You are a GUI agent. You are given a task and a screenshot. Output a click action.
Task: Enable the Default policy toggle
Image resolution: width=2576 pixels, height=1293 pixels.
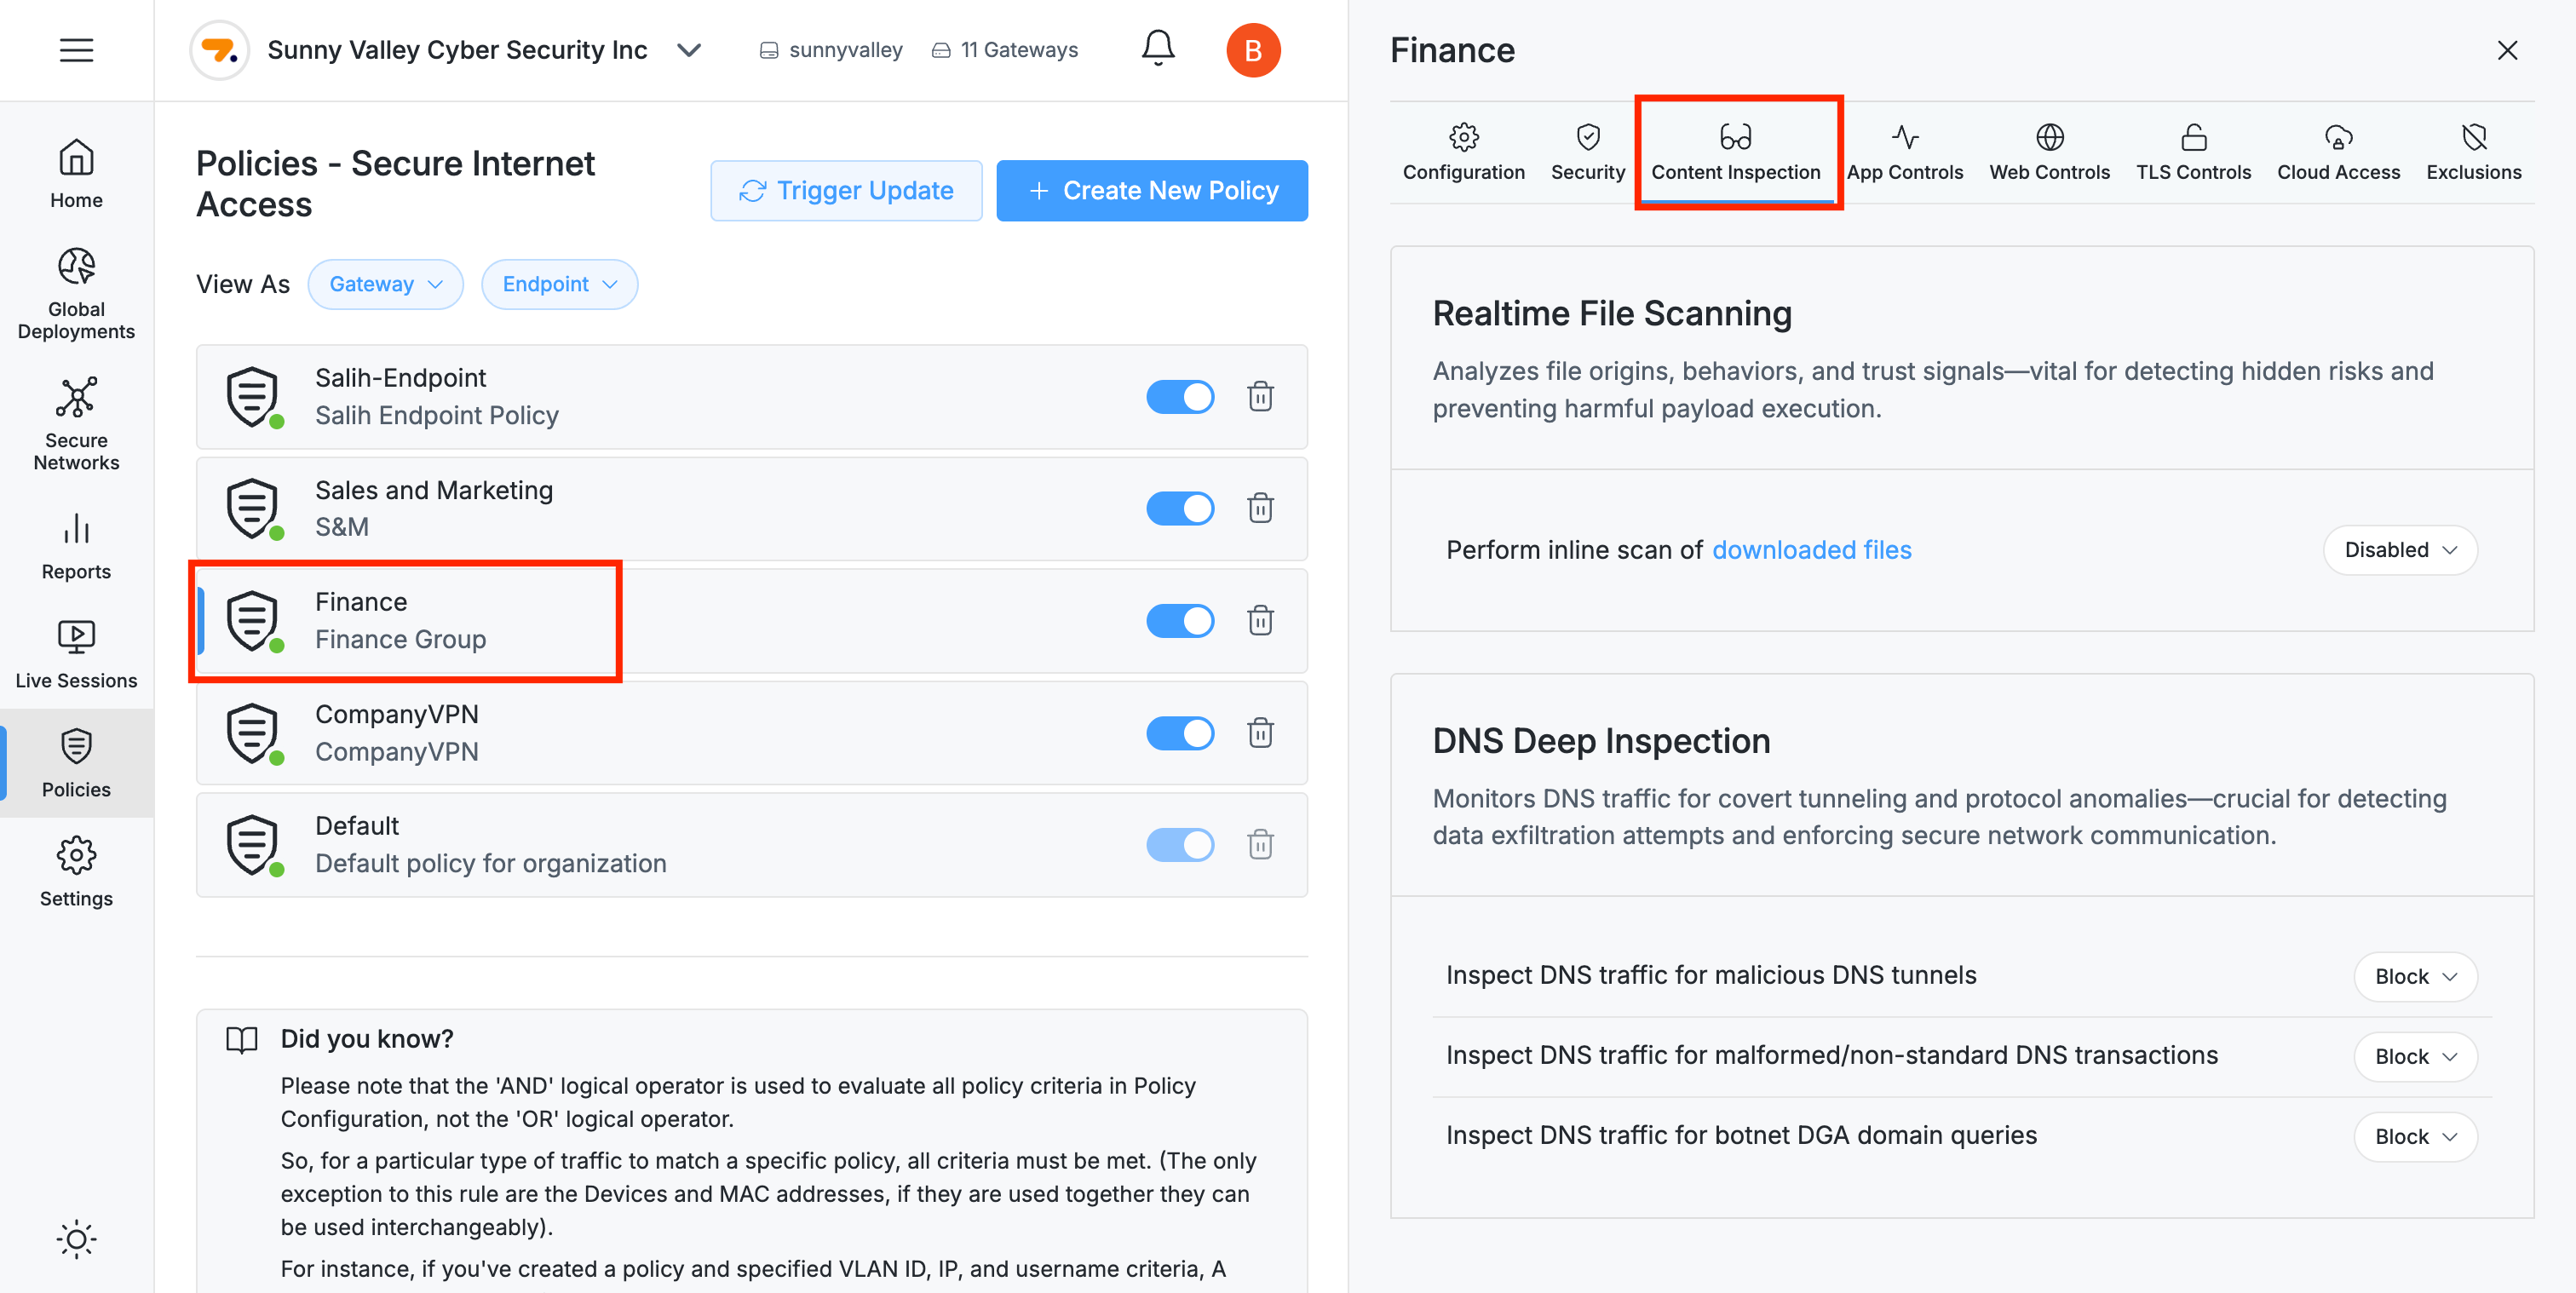point(1180,845)
